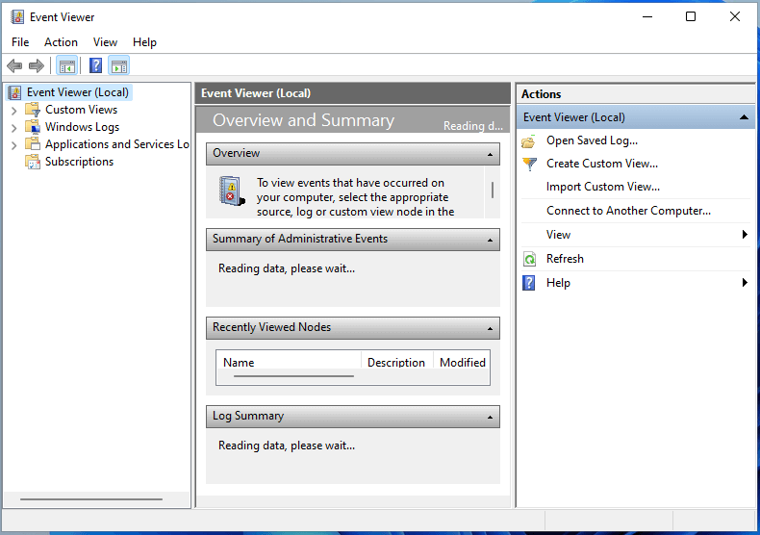Image resolution: width=760 pixels, height=535 pixels.
Task: Click the Applications and Services Logs folder icon
Action: 33,144
